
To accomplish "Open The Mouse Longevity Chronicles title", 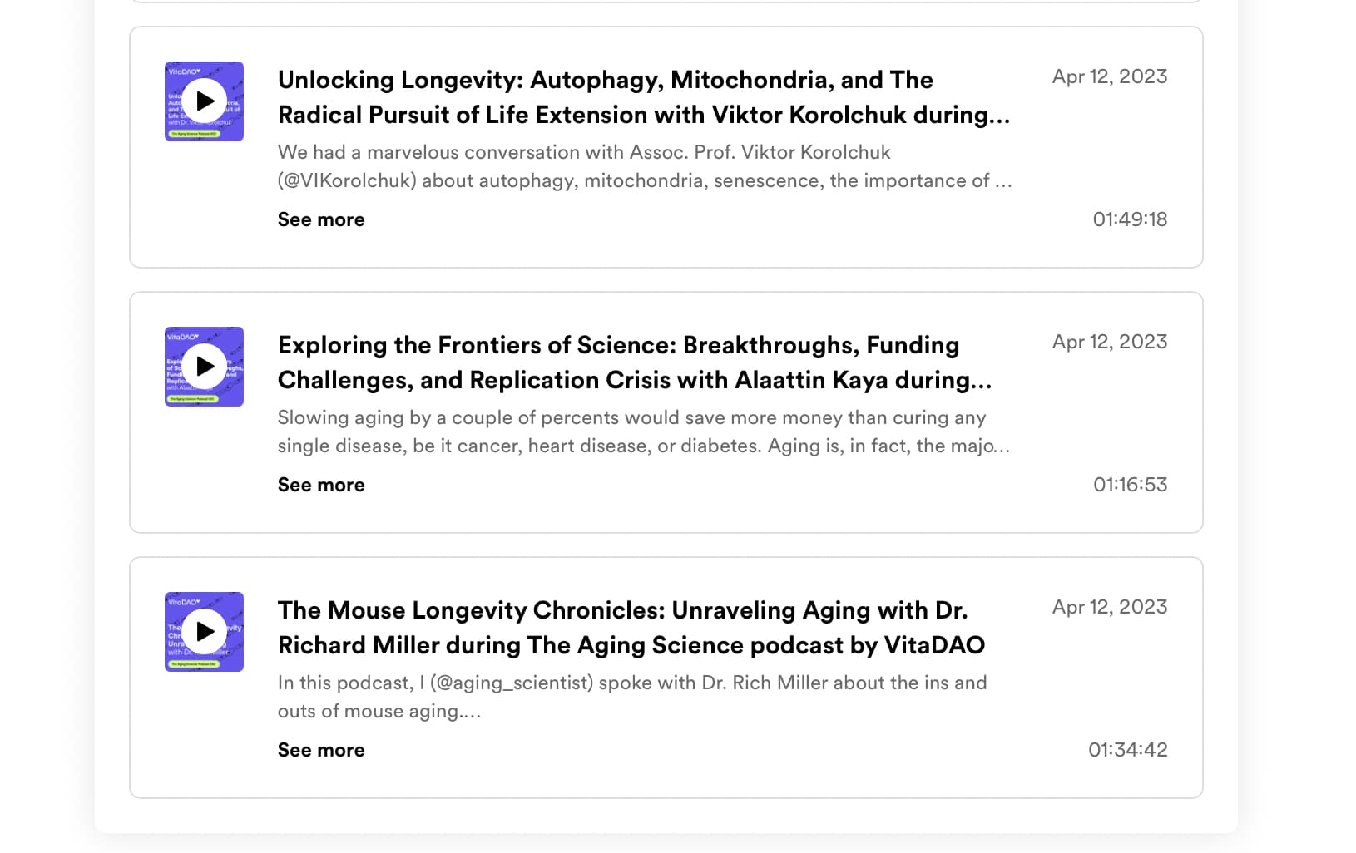I will 631,628.
